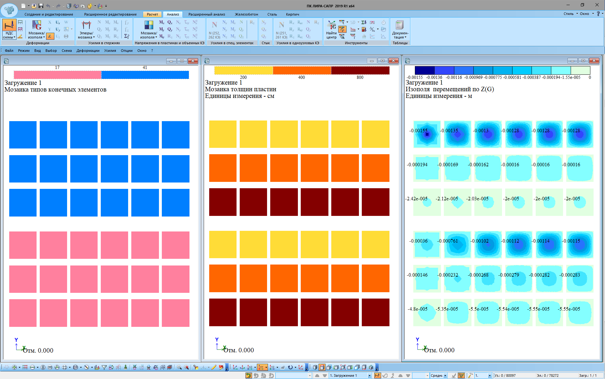Image resolution: width=605 pixels, height=379 pixels.
Task: Click the Найти центр tool
Action: [x=331, y=30]
